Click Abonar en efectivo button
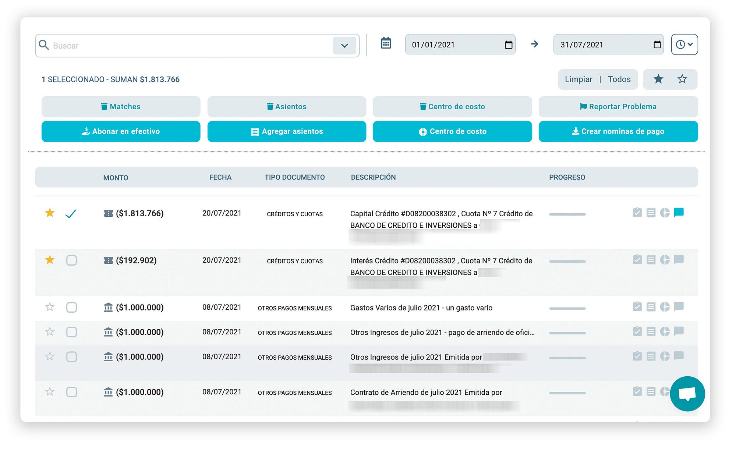 (121, 131)
